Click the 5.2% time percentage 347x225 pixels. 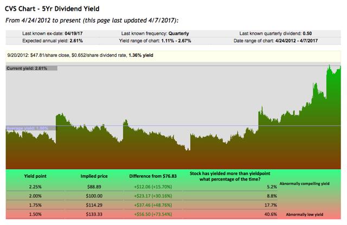click(x=272, y=187)
